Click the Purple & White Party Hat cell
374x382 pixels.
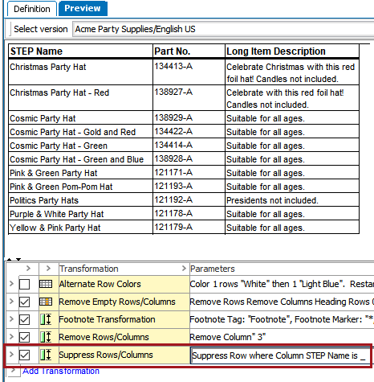click(x=80, y=214)
